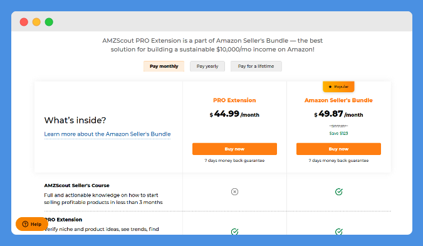This screenshot has width=423, height=246.
Task: Click the $49.87 /month price
Action: coord(338,114)
